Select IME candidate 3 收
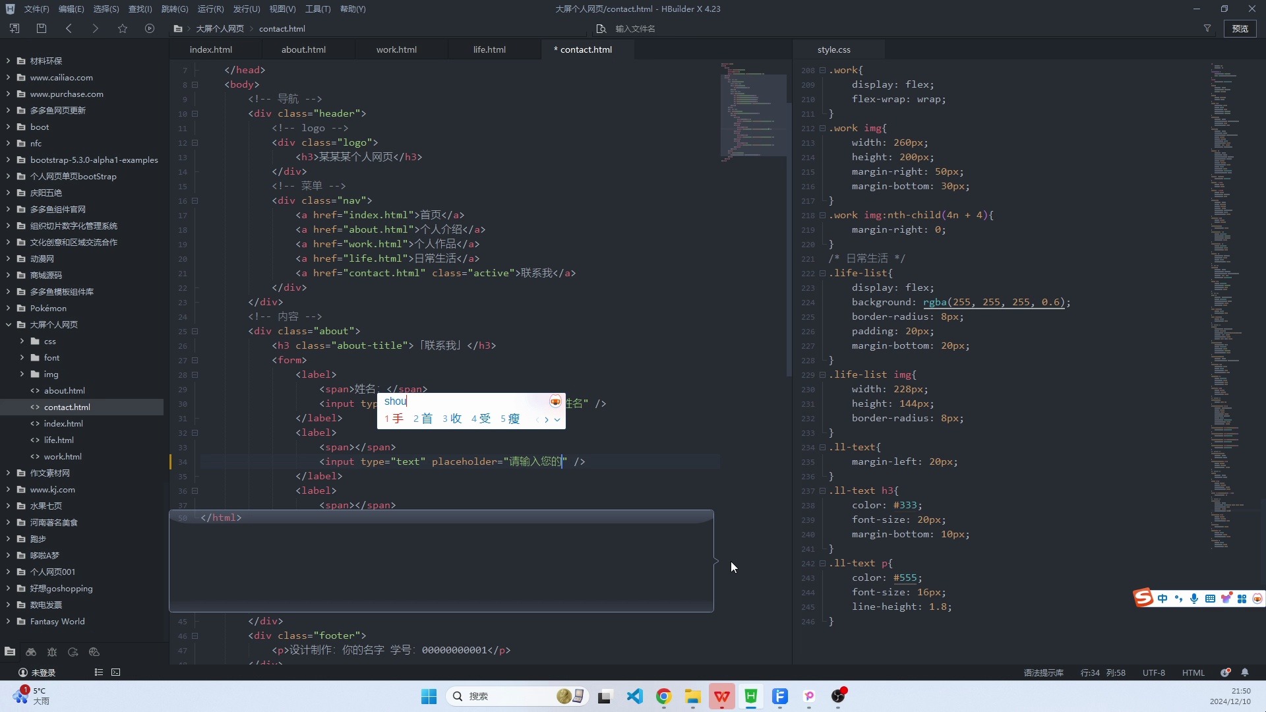Screen dimensions: 1266x712 coord(452,419)
